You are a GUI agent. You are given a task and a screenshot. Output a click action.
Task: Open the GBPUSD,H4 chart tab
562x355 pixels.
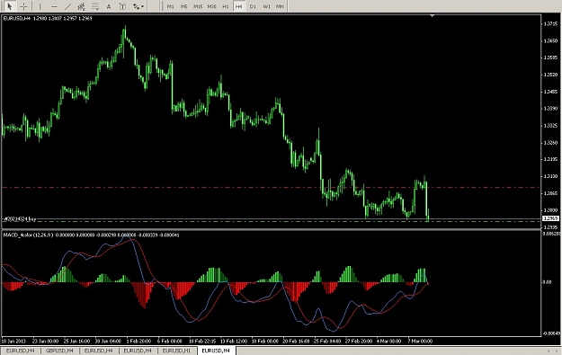pyautogui.click(x=59, y=351)
